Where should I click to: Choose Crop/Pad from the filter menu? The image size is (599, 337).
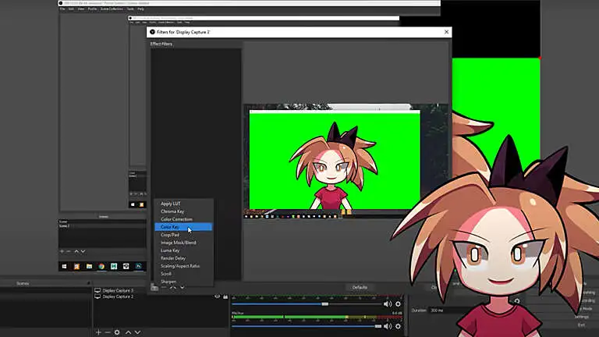(x=170, y=235)
